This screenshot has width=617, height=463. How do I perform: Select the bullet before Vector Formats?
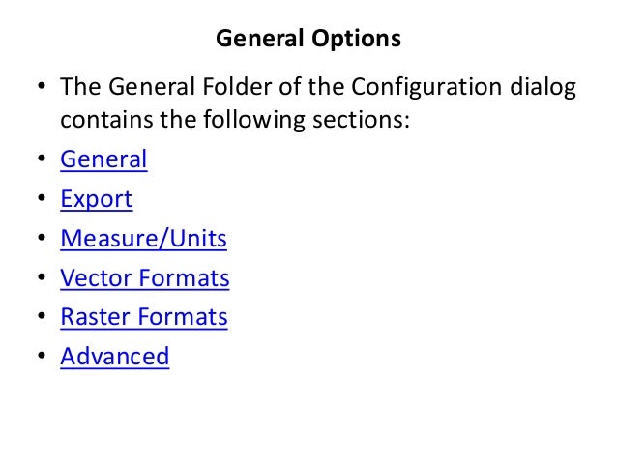[x=42, y=277]
